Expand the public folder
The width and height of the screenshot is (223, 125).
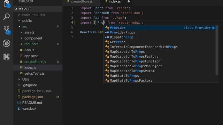click(x=19, y=20)
